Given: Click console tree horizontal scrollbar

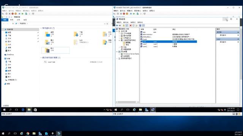Looking at the screenshot, I should tap(127, 102).
